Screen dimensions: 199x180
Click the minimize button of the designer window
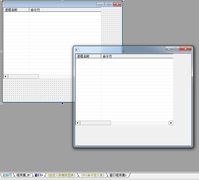pyautogui.click(x=100, y=4)
